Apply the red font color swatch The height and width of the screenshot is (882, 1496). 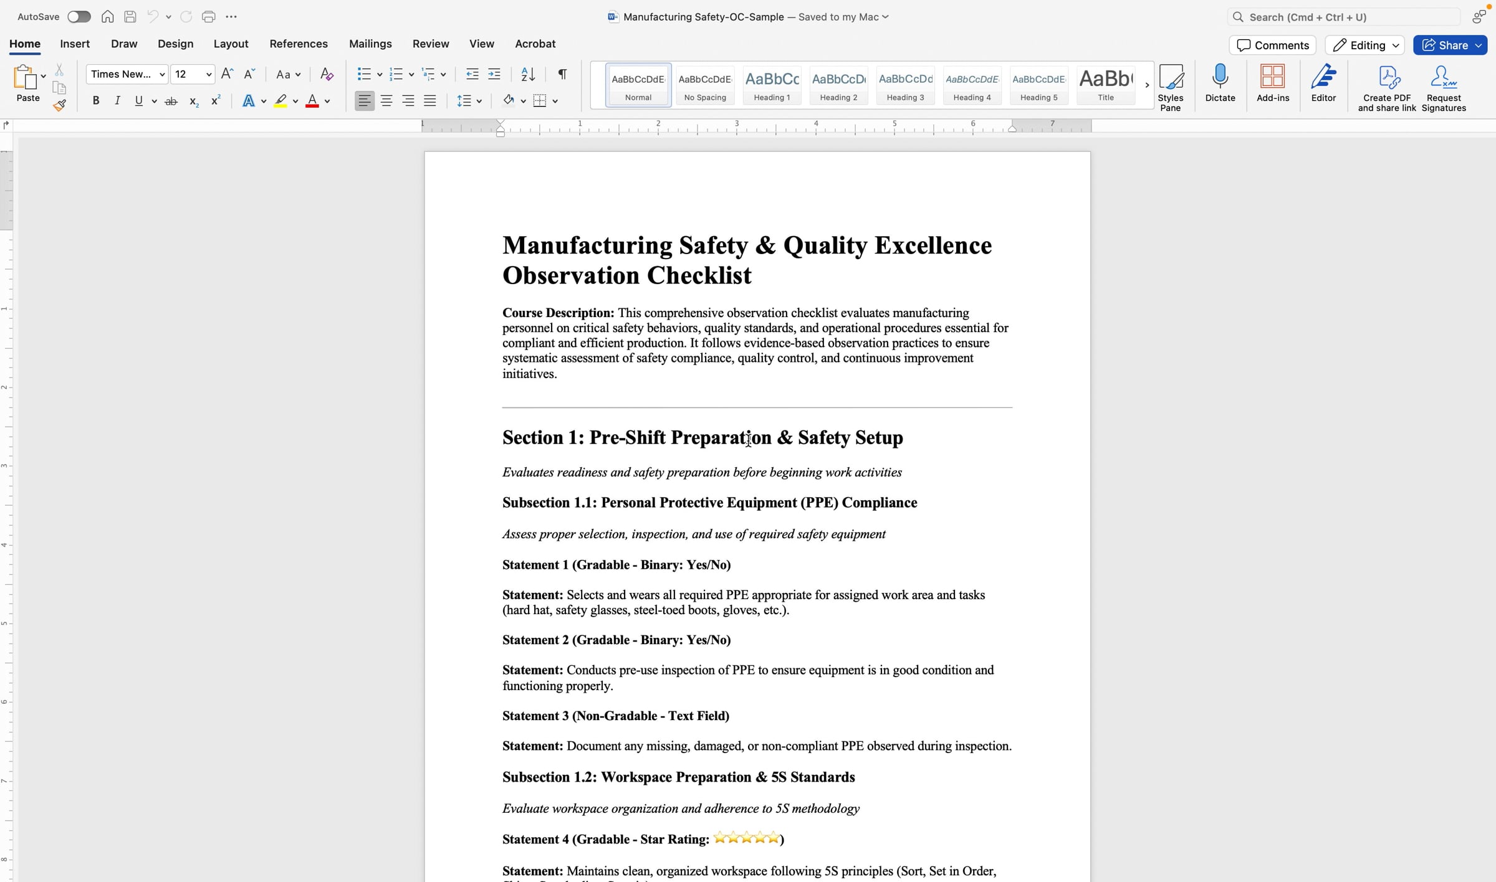pyautogui.click(x=312, y=100)
